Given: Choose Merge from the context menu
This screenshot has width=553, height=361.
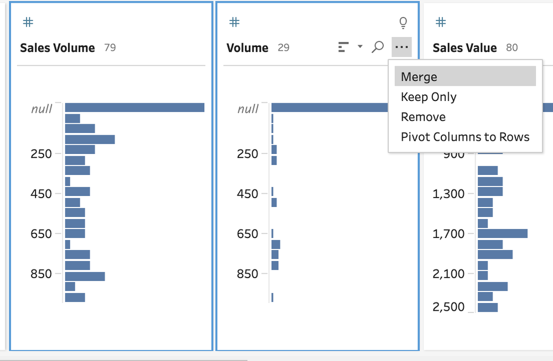Looking at the screenshot, I should click(x=465, y=76).
